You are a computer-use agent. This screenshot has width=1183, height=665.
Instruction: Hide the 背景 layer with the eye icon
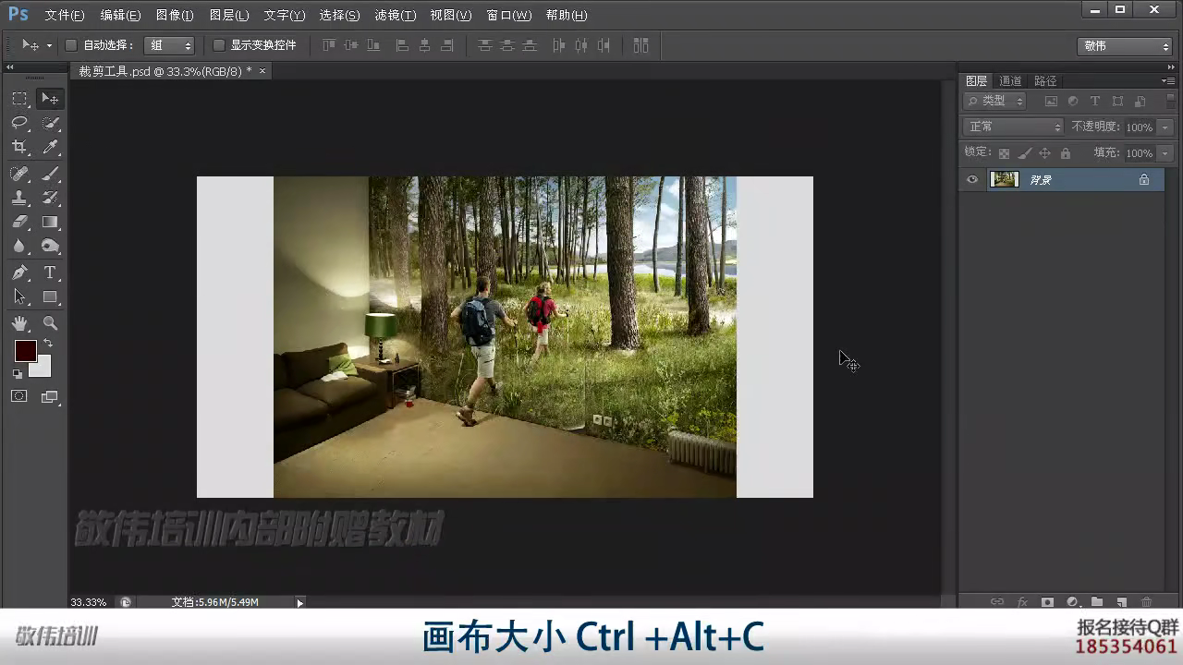[x=972, y=180]
